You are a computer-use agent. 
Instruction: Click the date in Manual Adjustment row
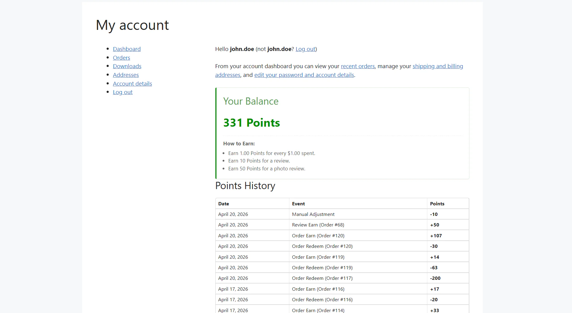click(233, 214)
